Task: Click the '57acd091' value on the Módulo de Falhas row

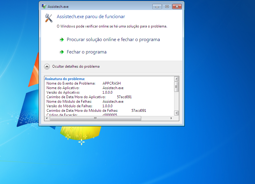Action: (x=139, y=111)
